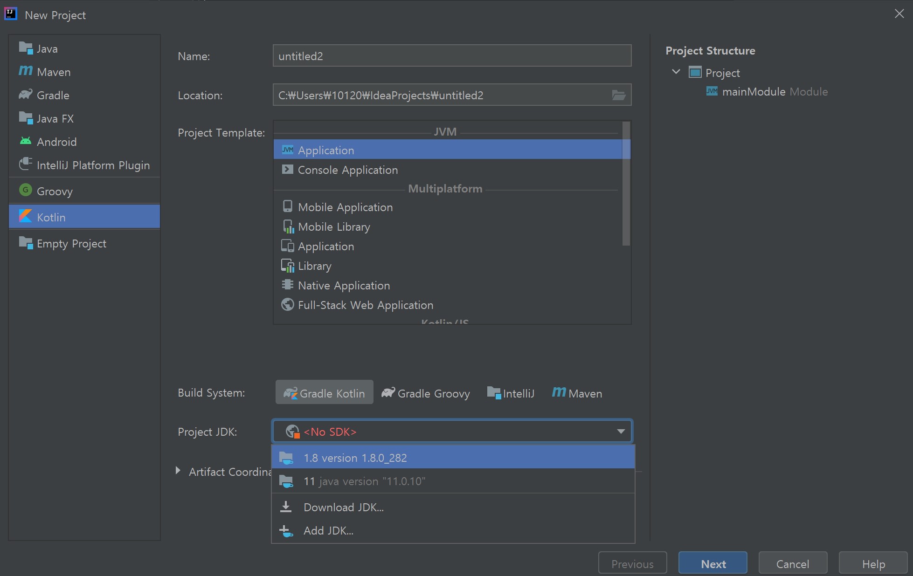913x576 pixels.
Task: Select Gradle Groovy build system
Action: [426, 393]
